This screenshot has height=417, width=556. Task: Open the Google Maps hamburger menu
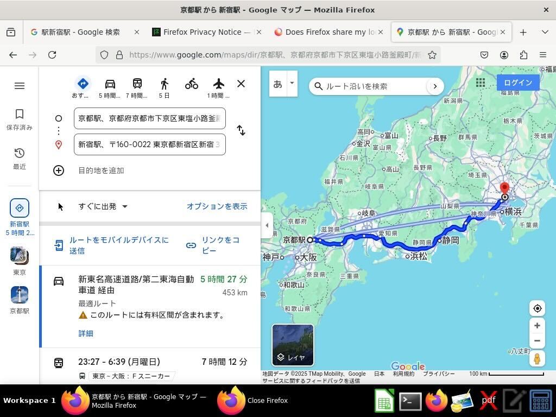pos(20,86)
